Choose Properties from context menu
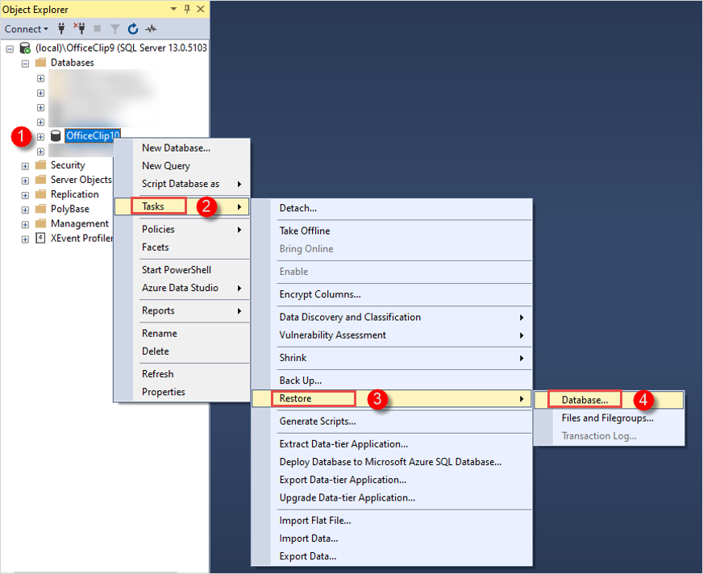Viewport: 703px width, 574px height. [181, 392]
